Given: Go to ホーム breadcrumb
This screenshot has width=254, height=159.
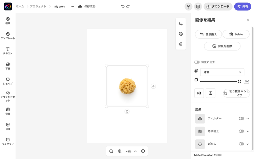Looking at the screenshot, I should [20, 6].
